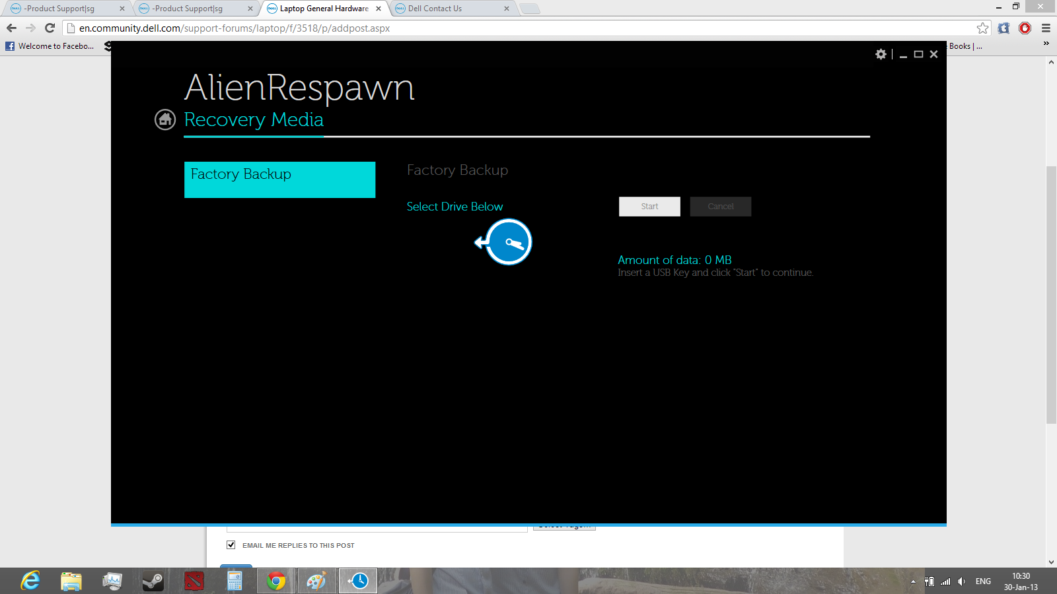Show hidden system tray icons
Viewport: 1057px width, 594px height.
(x=913, y=581)
